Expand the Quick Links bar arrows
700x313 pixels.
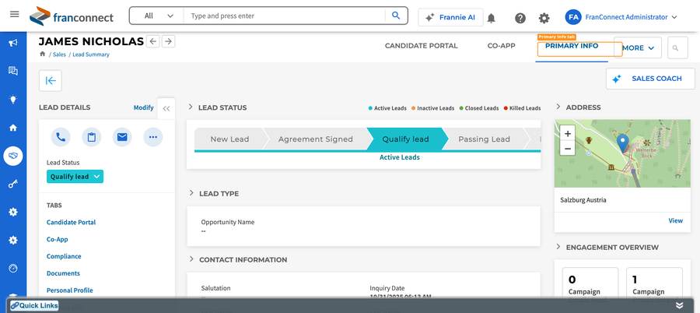coord(679,305)
